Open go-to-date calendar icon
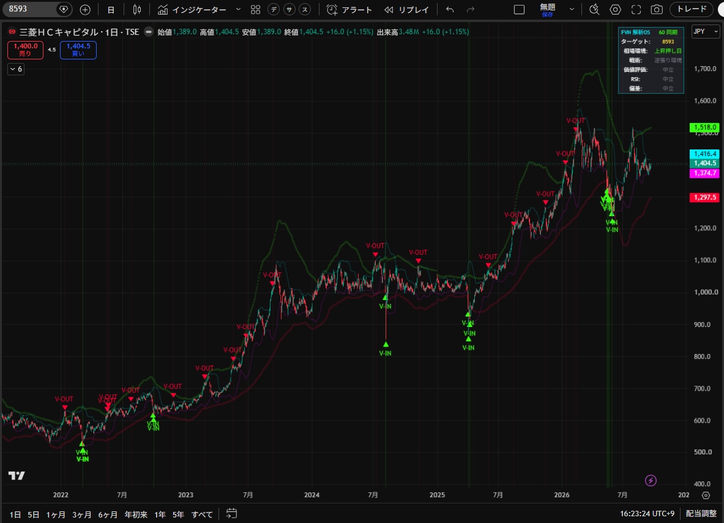 (x=231, y=514)
